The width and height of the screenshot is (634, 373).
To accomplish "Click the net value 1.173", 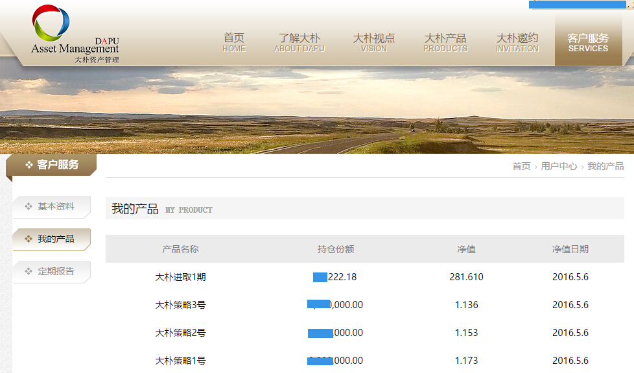I will (x=466, y=361).
